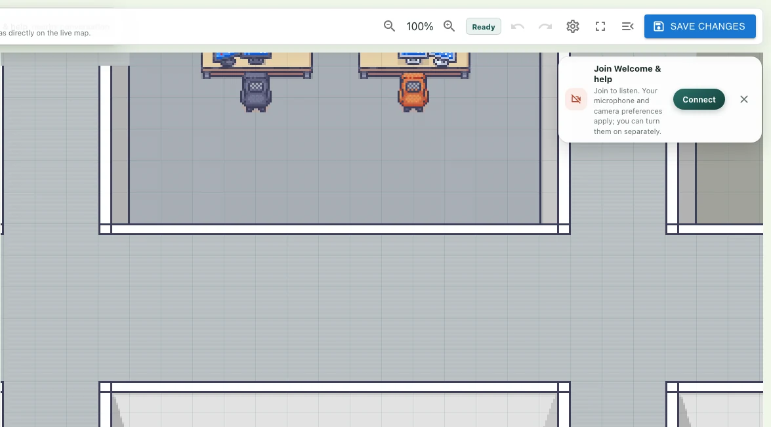Open the settings gear icon

tap(572, 26)
